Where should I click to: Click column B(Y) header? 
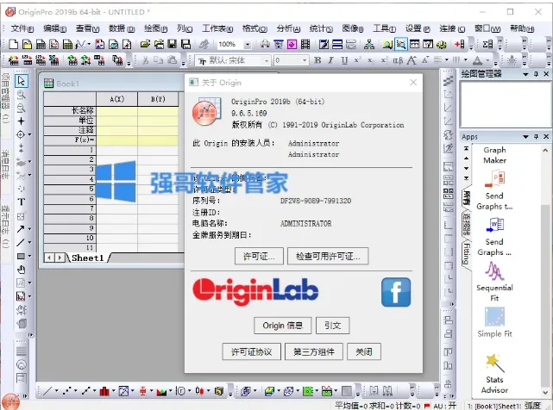coord(158,99)
